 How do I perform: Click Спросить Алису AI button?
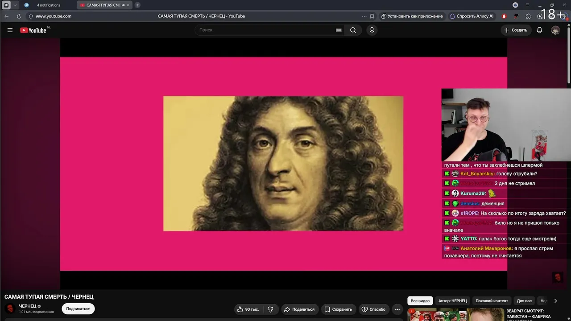tap(472, 16)
